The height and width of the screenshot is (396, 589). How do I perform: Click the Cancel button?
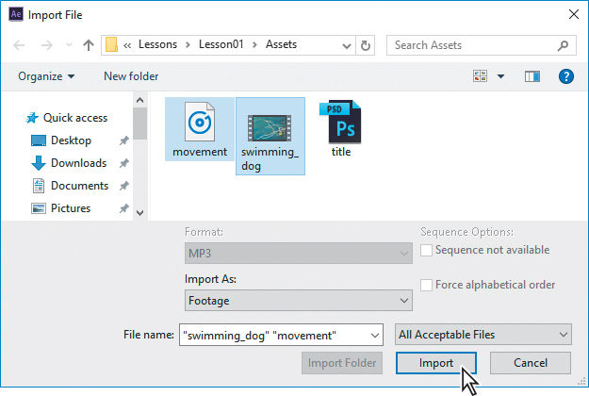pyautogui.click(x=531, y=363)
